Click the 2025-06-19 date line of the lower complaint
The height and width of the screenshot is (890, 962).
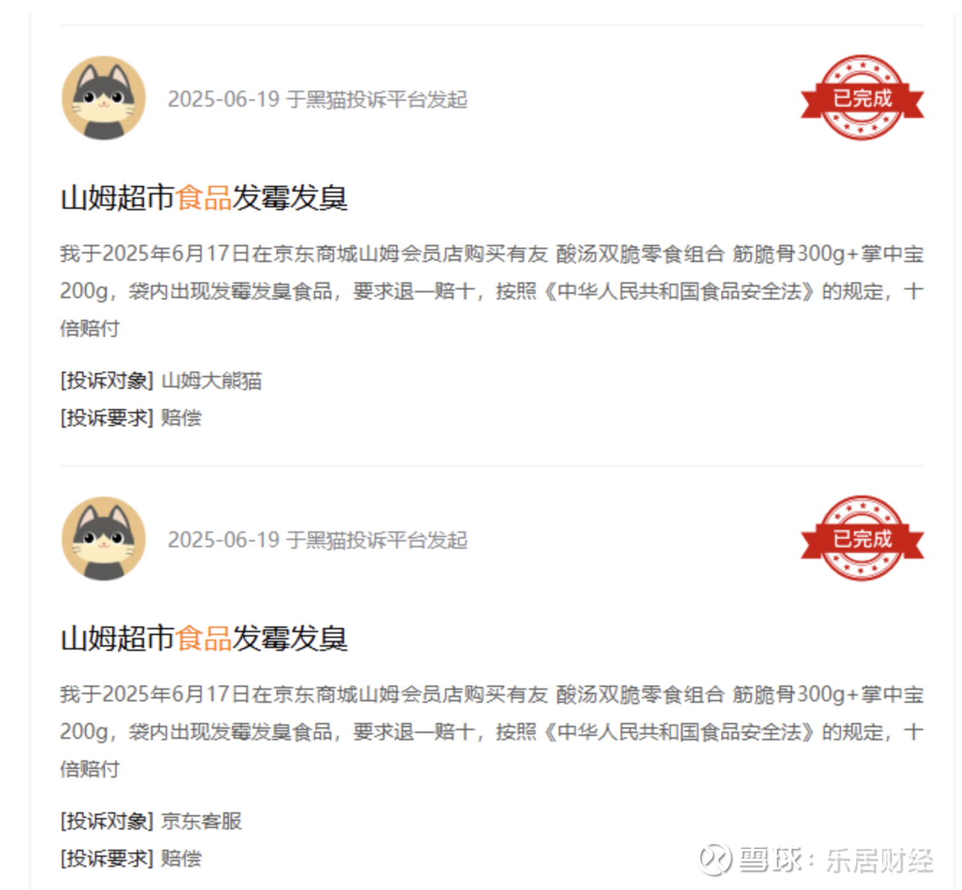pyautogui.click(x=318, y=539)
